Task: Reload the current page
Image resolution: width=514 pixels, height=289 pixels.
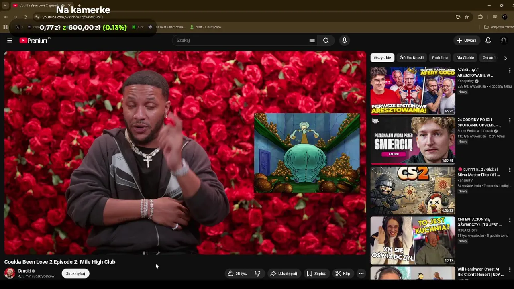Action: [25, 17]
